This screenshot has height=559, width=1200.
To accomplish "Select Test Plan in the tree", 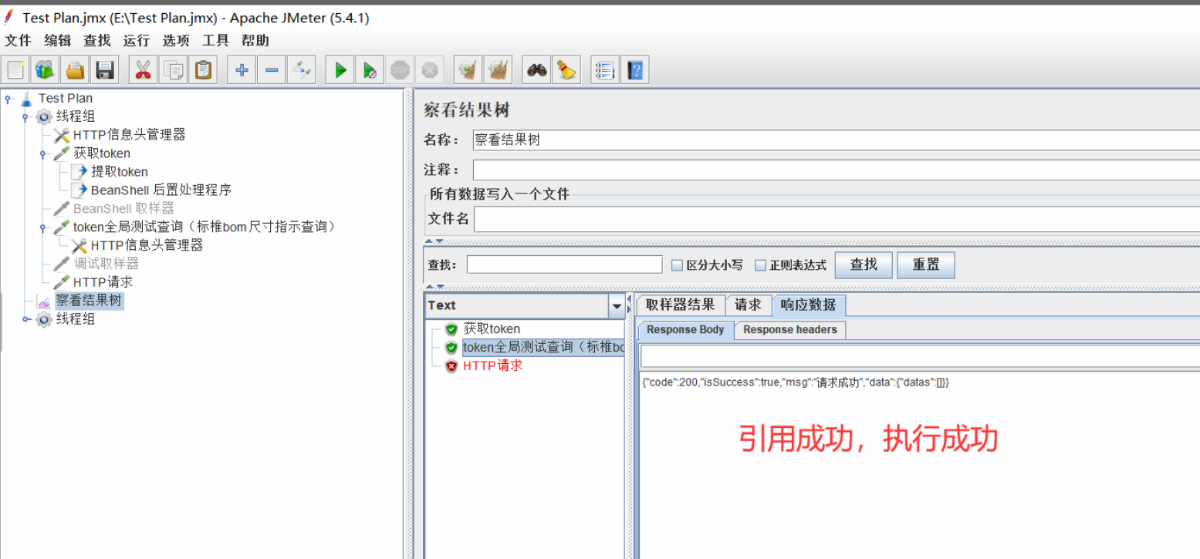I will (x=66, y=98).
